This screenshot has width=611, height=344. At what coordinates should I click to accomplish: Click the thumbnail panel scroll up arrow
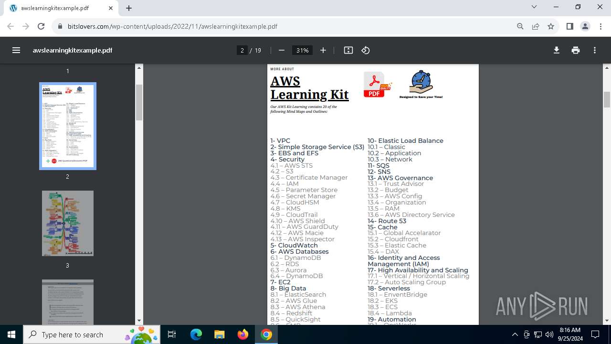tap(139, 67)
